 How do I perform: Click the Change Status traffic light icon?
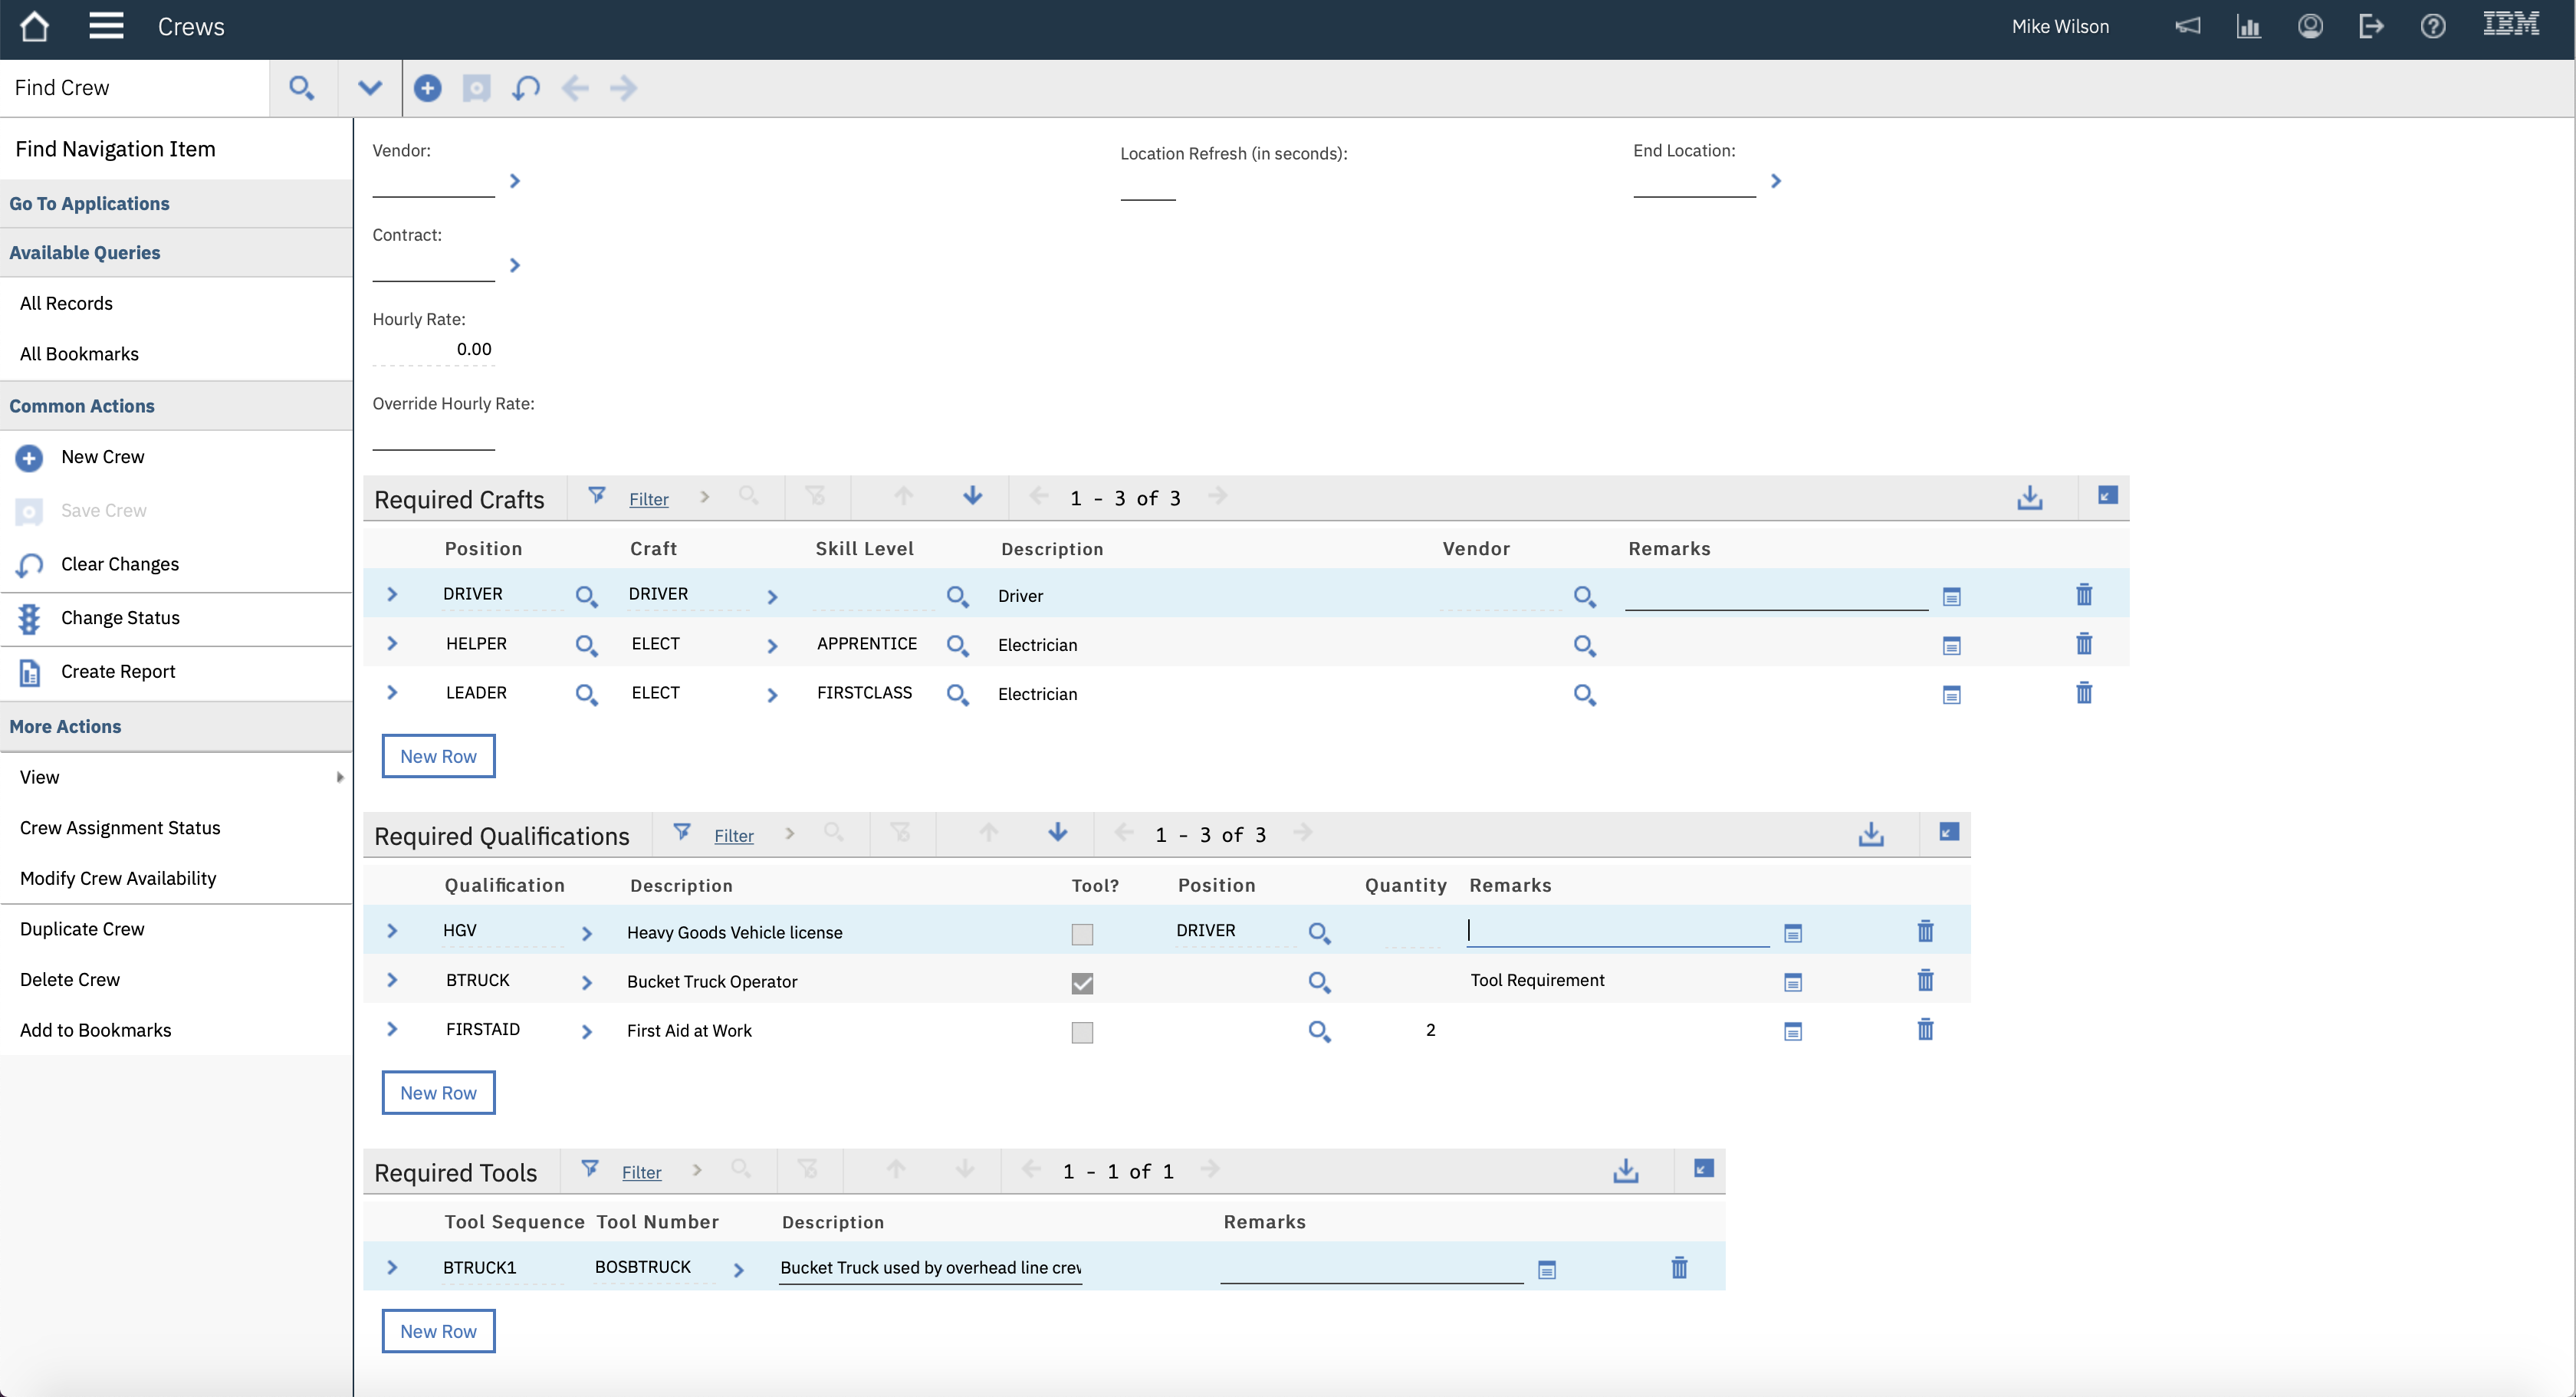29,619
